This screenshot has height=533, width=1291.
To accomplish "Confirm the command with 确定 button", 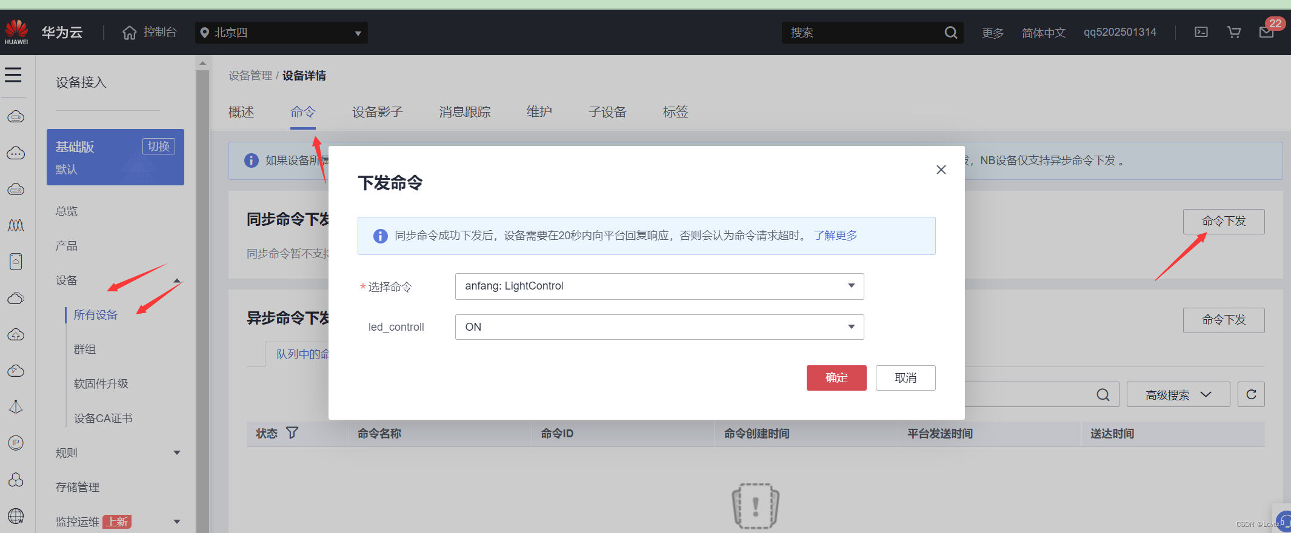I will click(x=836, y=378).
